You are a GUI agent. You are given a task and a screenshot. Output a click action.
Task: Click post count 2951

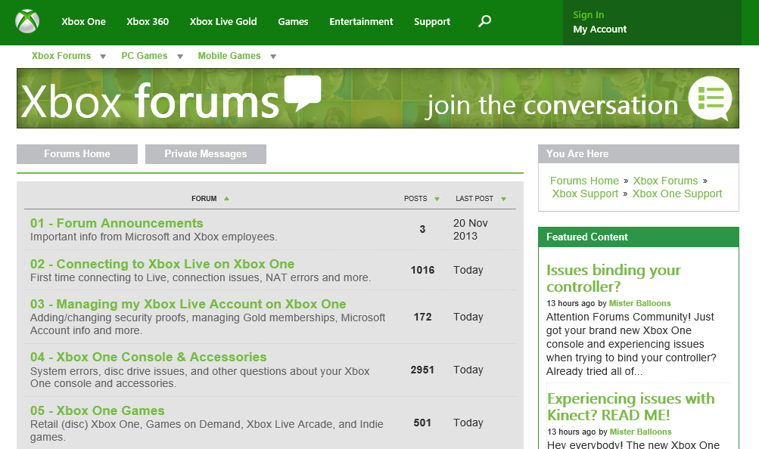(422, 370)
